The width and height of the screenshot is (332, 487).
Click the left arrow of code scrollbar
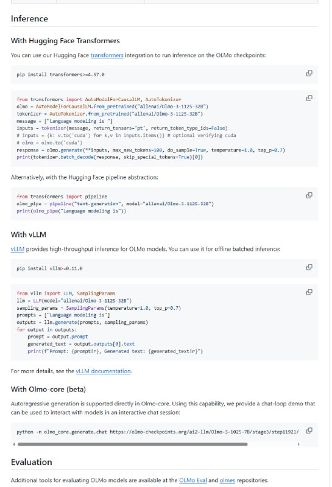pyautogui.click(x=13, y=444)
